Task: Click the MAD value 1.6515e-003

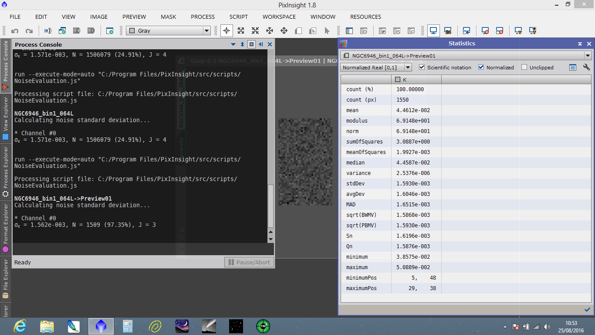Action: pyautogui.click(x=412, y=205)
